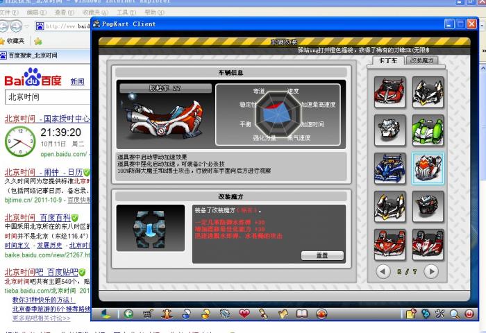Image resolution: width=486 pixels, height=333 pixels.
Task: Select the dark grey armored kart thumbnail
Action: (428, 207)
